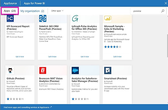Click Github 'Visualize different types' description
Screen dimensions: 168x110
point(19,89)
